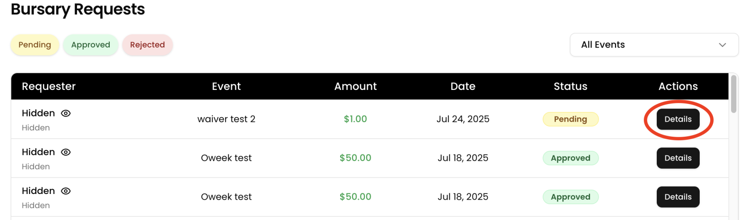
Task: Click the yellow Pending status badge in table
Action: pos(570,119)
